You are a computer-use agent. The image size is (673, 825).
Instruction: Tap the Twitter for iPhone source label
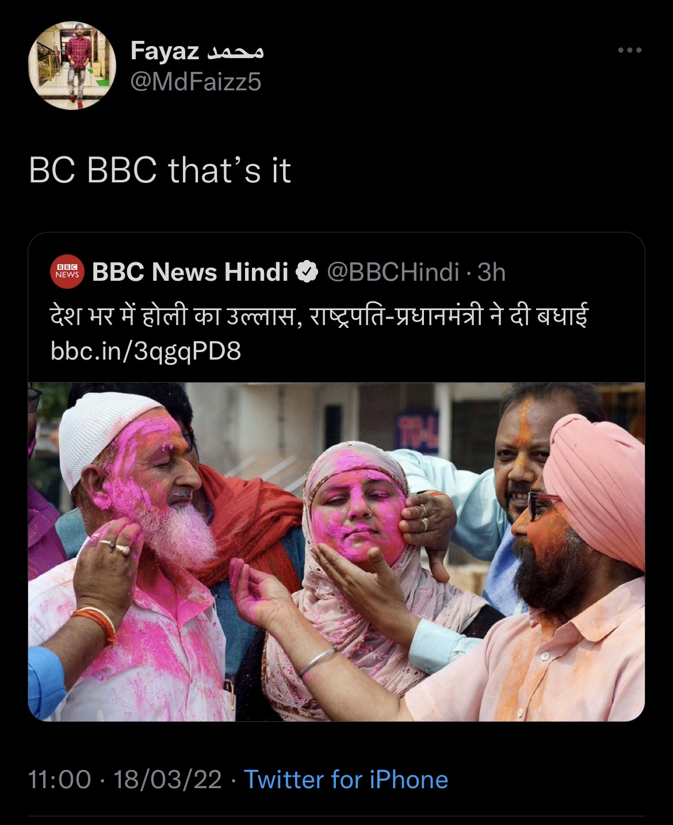coord(346,780)
